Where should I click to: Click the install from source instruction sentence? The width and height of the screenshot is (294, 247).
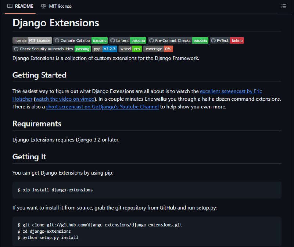click(115, 208)
